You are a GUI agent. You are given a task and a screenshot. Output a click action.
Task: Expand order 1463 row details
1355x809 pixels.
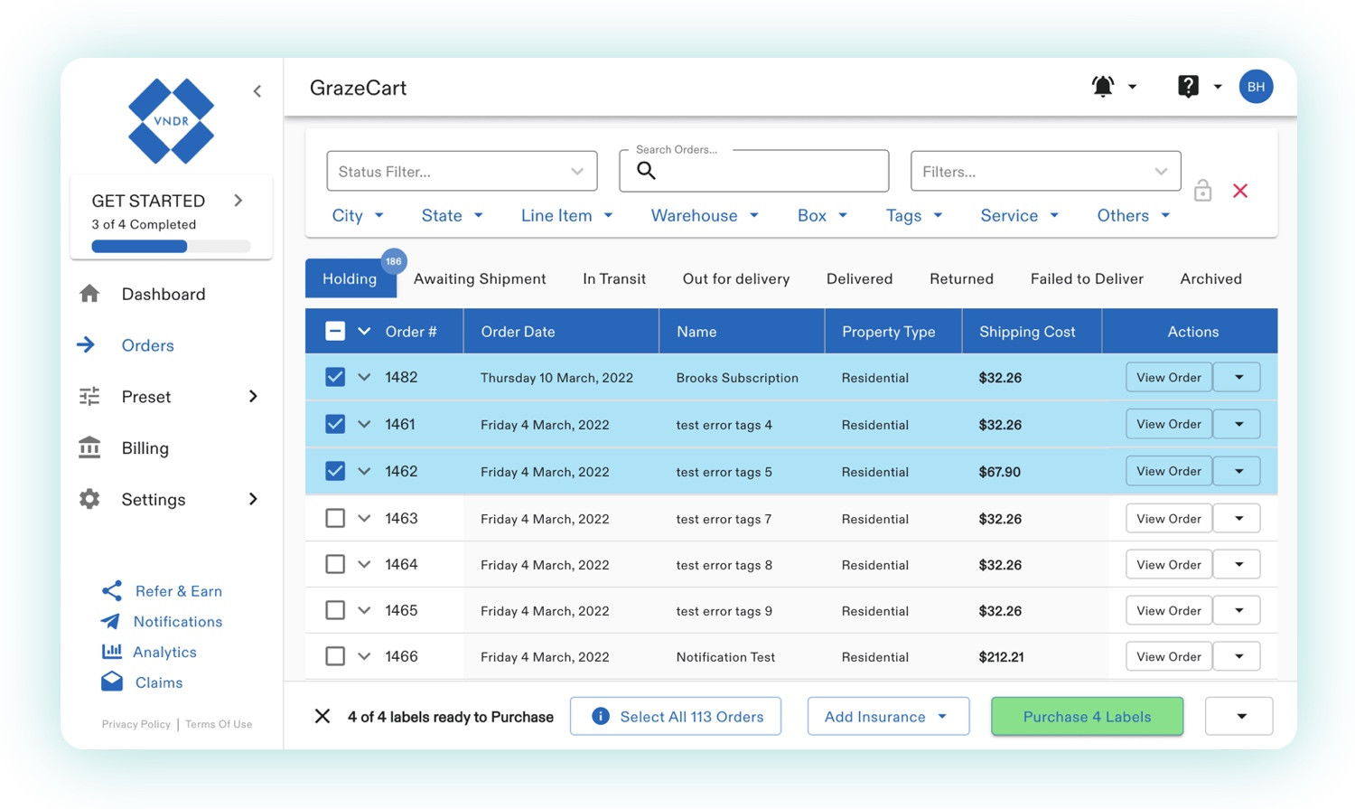[364, 518]
